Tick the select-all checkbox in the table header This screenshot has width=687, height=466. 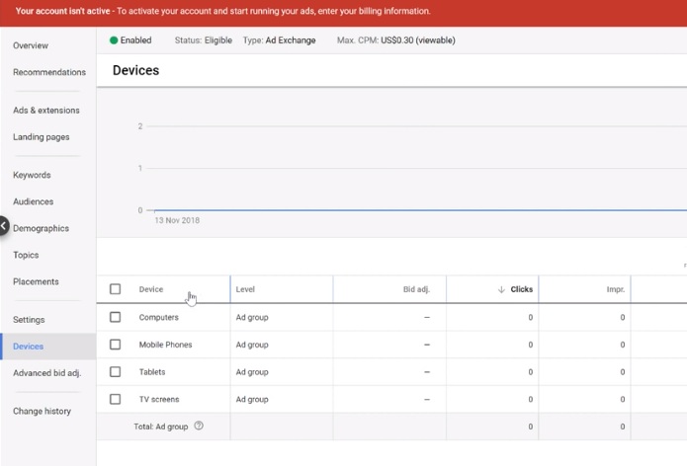click(x=116, y=289)
